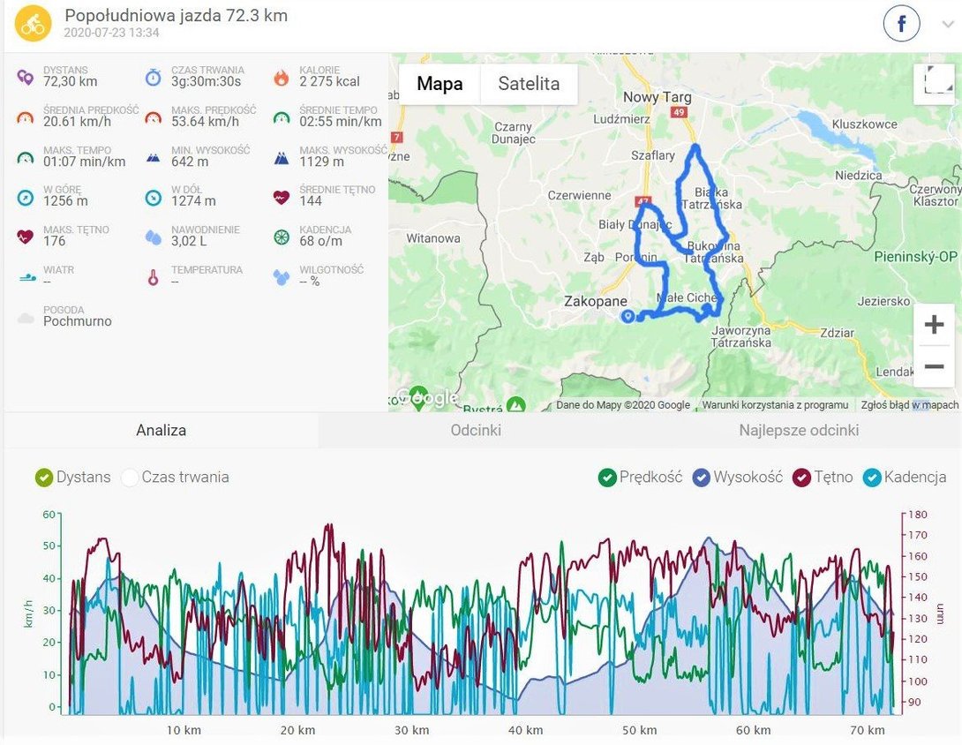Switch the map to Satelita view
This screenshot has width=962, height=745.
(x=529, y=84)
